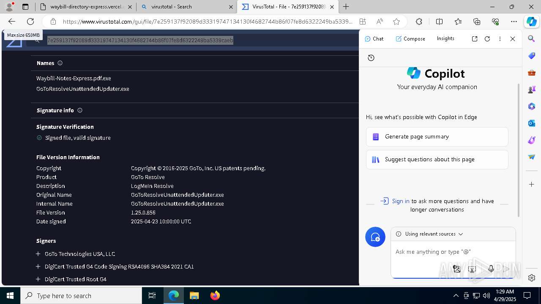Close the Copilot side pane
This screenshot has height=304, width=541.
point(513,38)
